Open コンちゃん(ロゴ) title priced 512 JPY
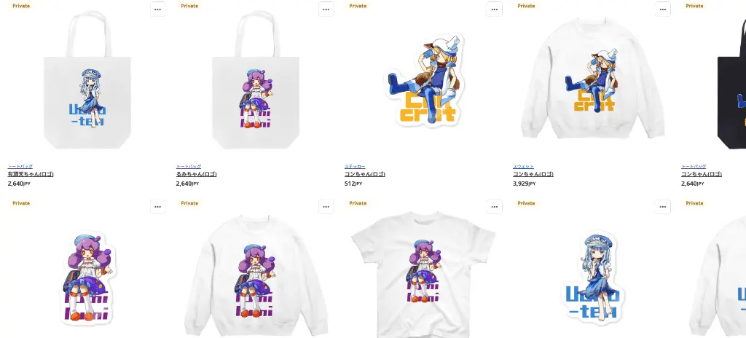 365,174
